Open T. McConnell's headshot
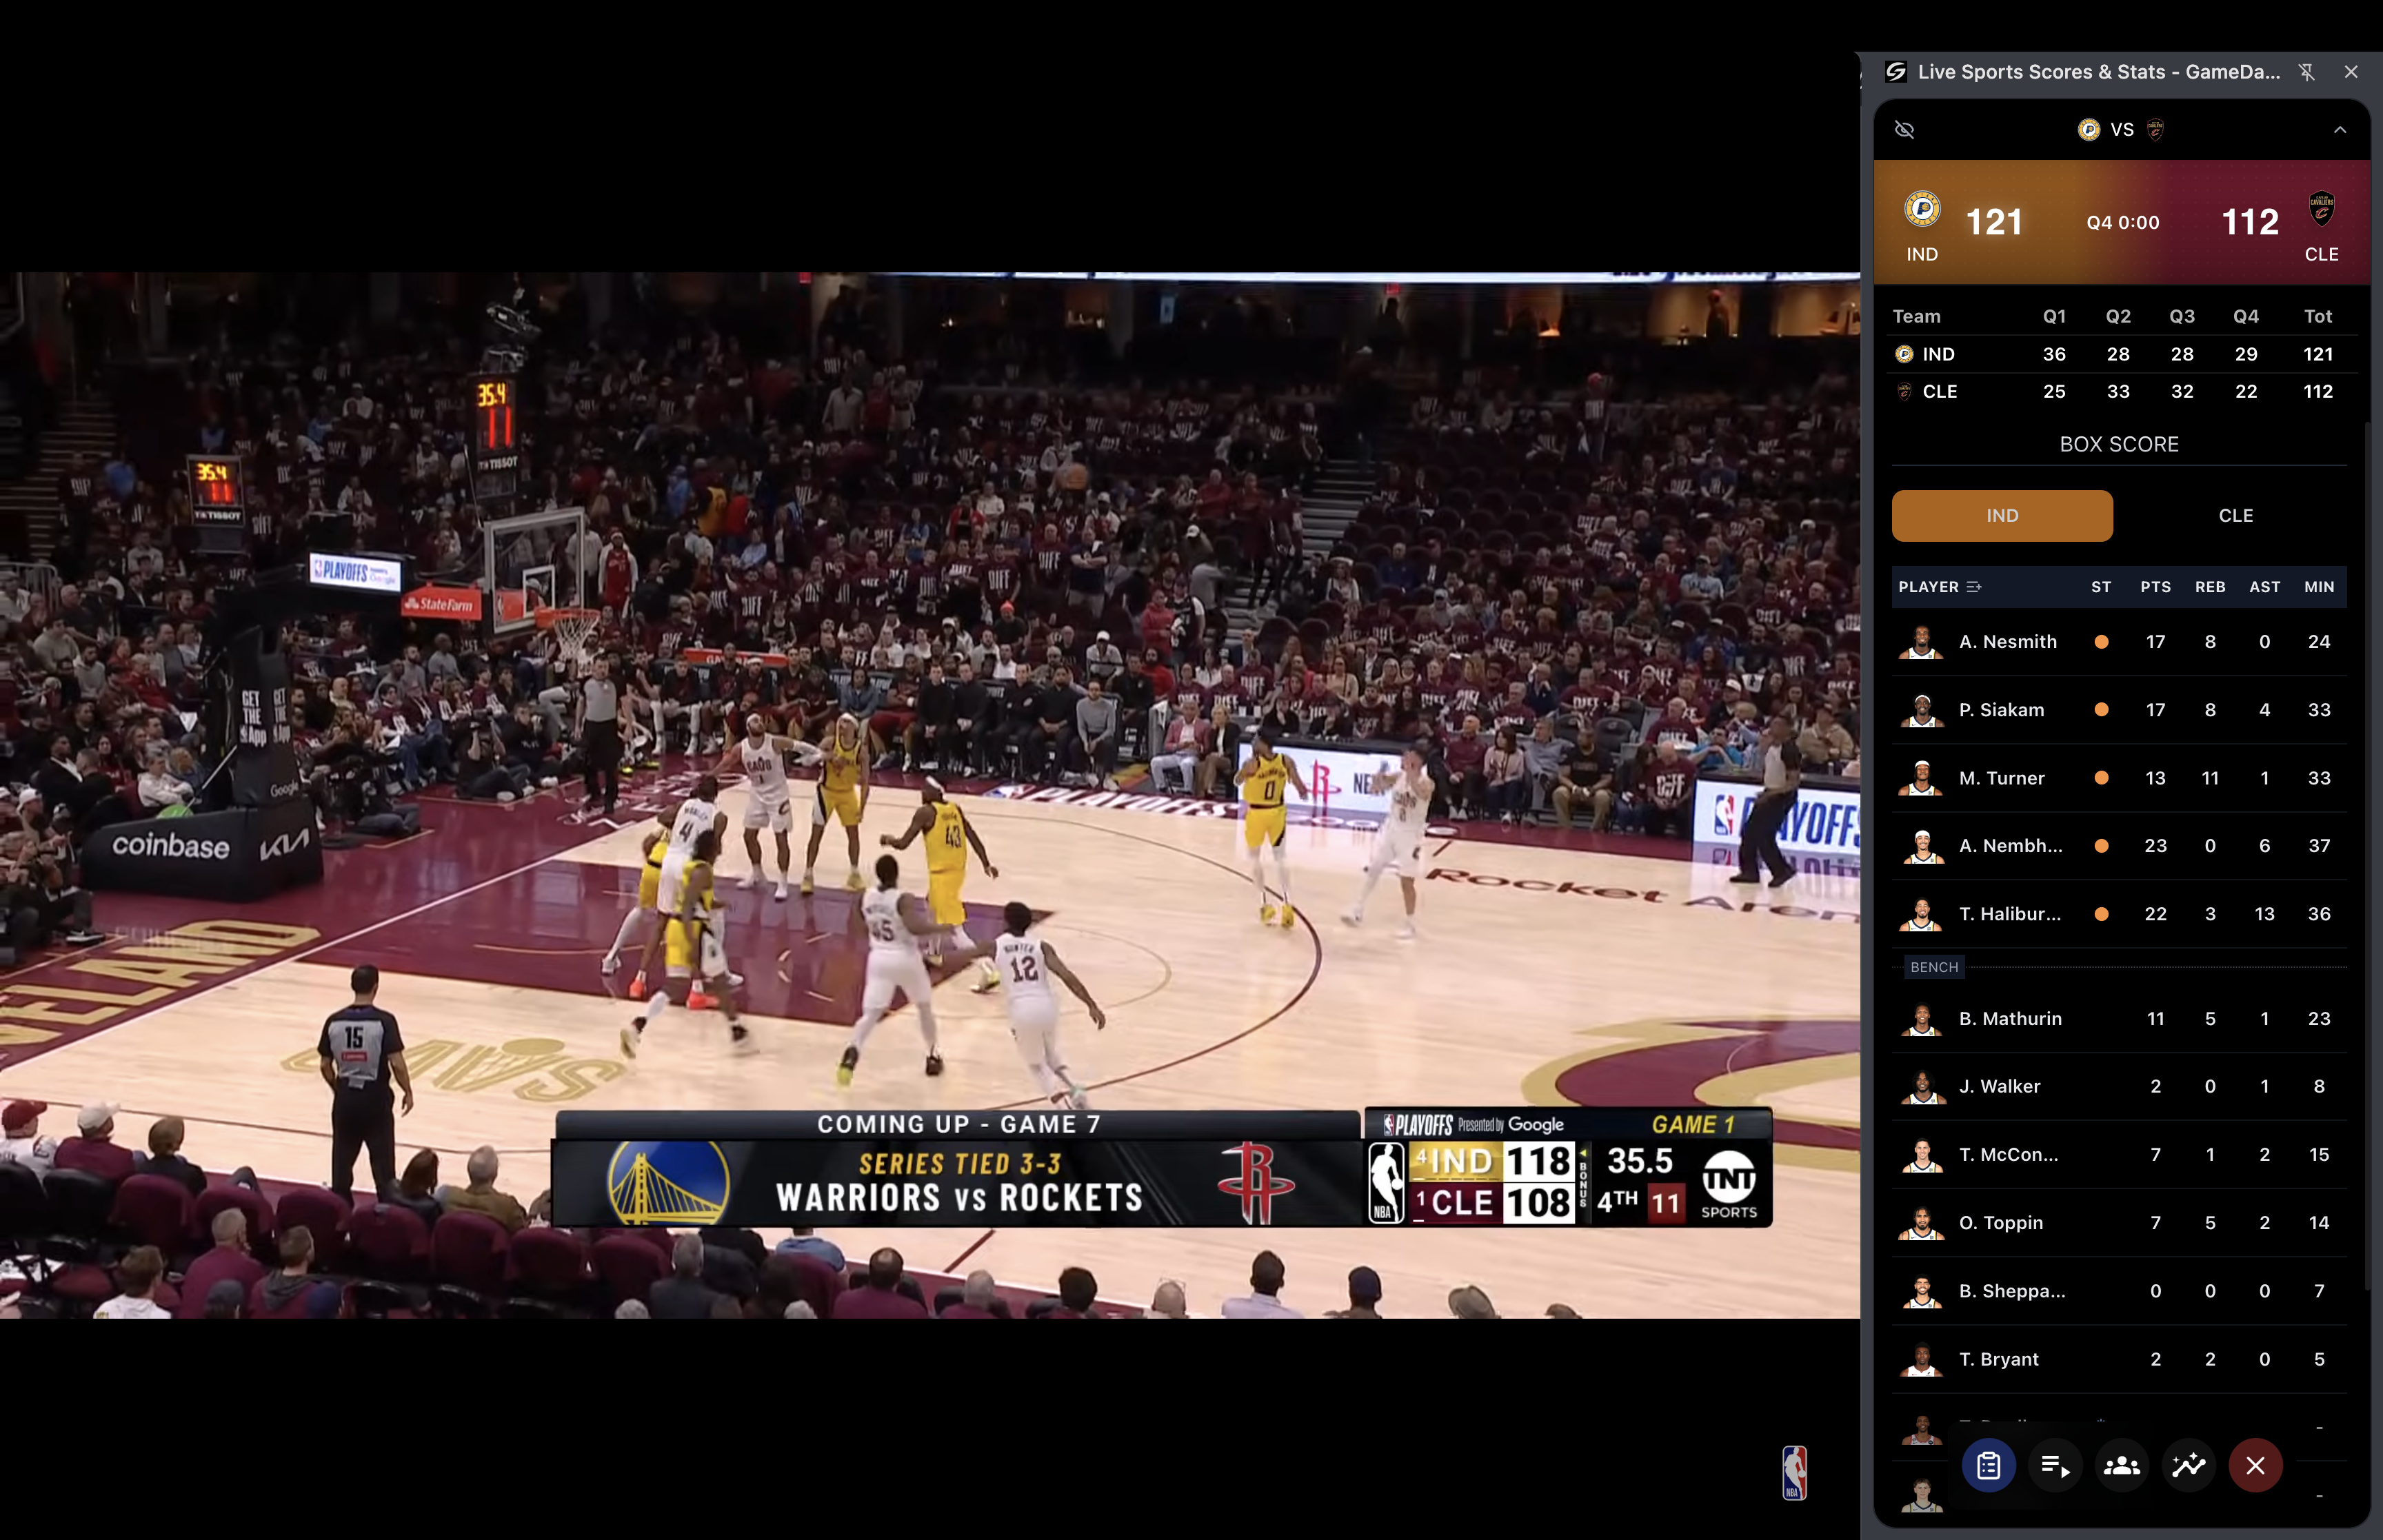The height and width of the screenshot is (1540, 2383). pos(1921,1155)
